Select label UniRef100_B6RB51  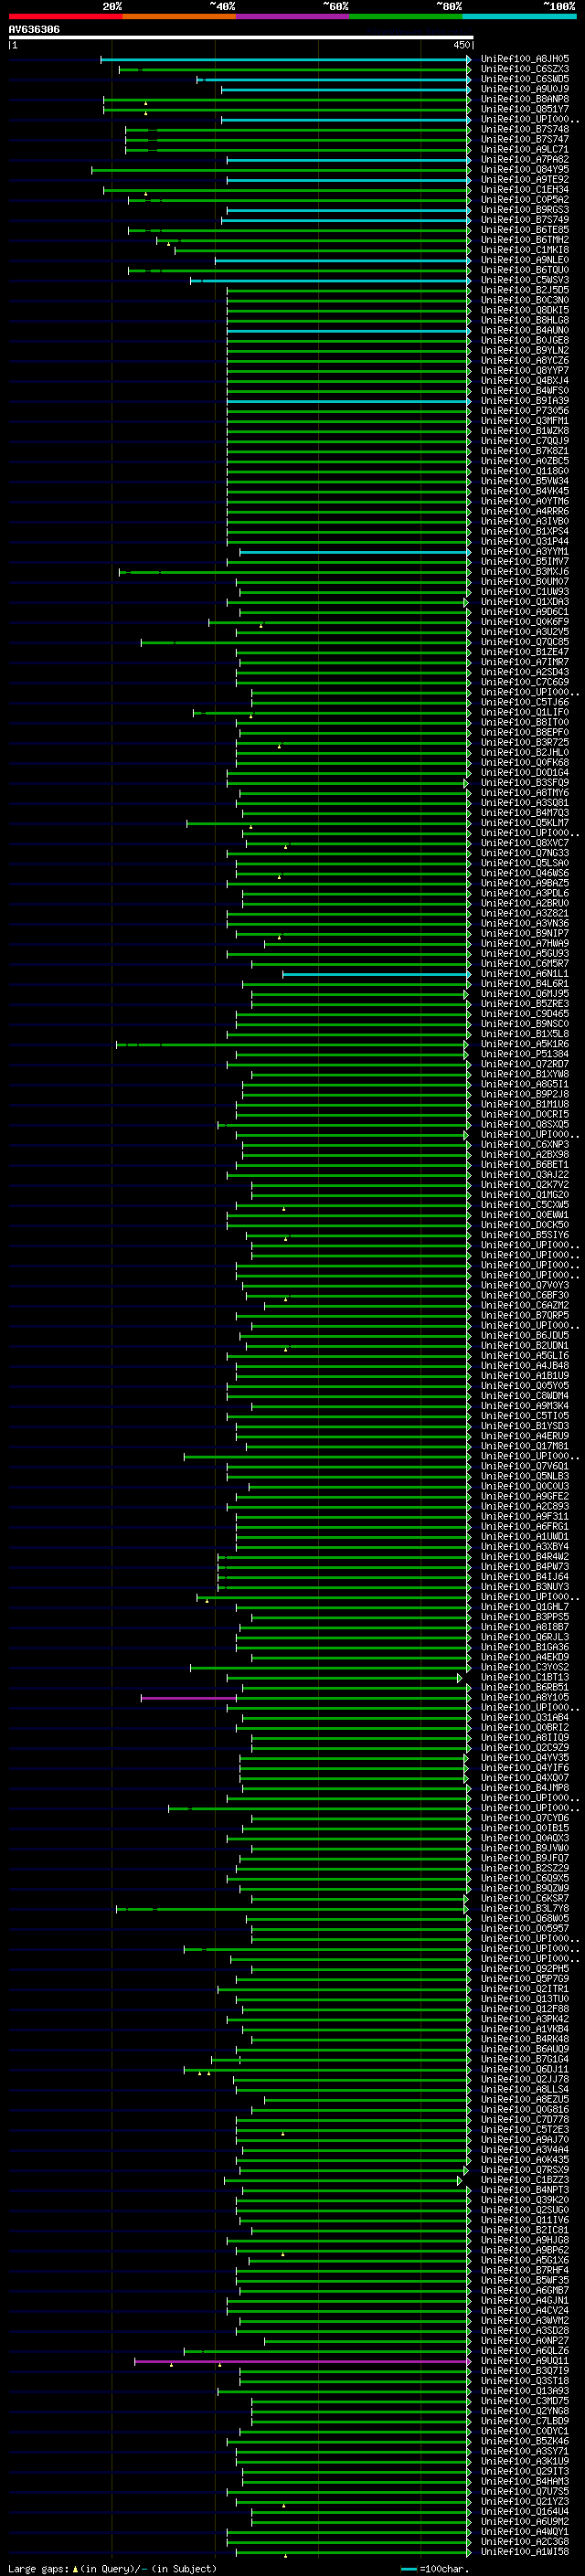point(525,1688)
